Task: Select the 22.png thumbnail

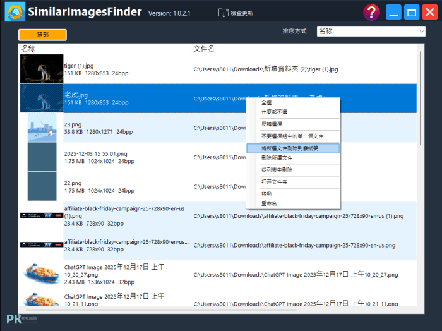Action: pyautogui.click(x=42, y=186)
